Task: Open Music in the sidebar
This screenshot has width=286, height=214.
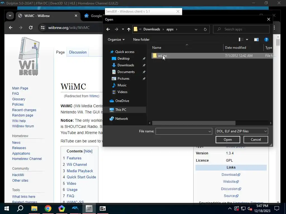Action: point(122,85)
